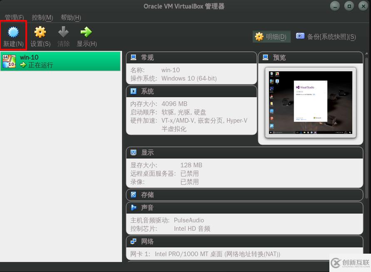The image size is (371, 272).
Task: Click the monitor icon beside 预览
Action: (x=266, y=58)
